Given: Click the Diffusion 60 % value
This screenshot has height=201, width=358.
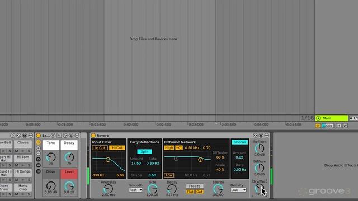Looking at the screenshot, I should (x=220, y=157).
